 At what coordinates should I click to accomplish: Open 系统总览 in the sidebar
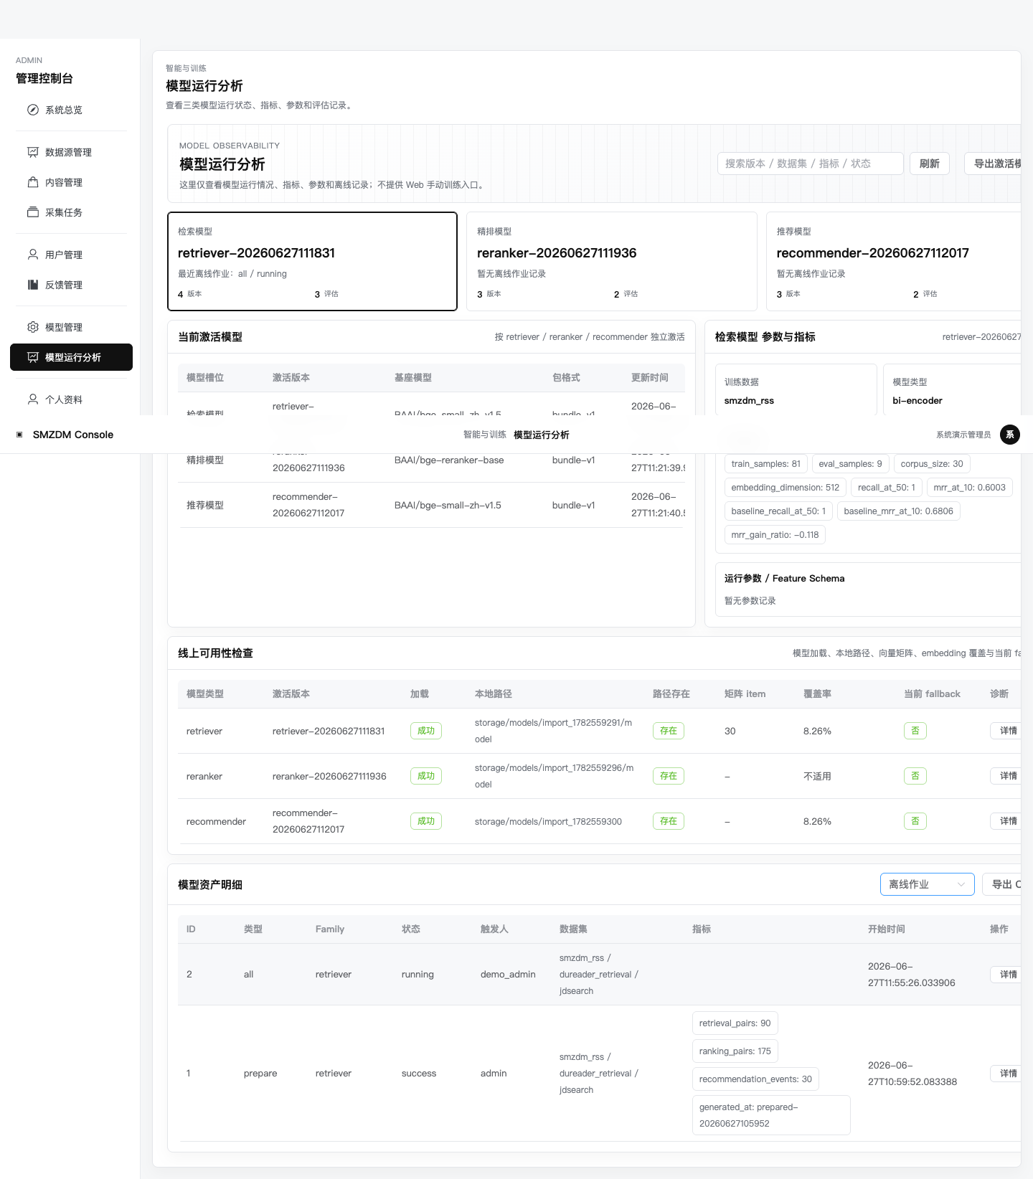71,110
